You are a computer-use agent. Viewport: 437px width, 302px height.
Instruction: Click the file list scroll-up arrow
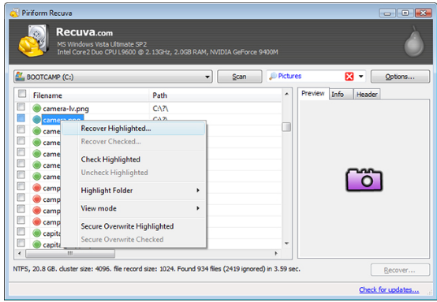[286, 94]
